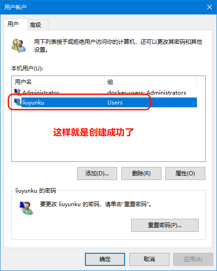Click the Users group cell for liuyunku
Image resolution: width=217 pixels, height=271 pixels.
115,103
